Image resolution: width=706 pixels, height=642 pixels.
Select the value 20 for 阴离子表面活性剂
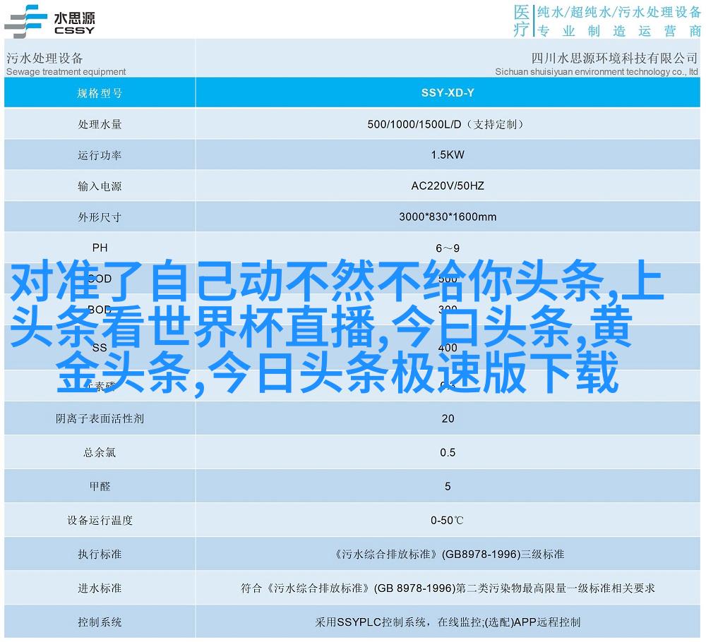(x=448, y=418)
